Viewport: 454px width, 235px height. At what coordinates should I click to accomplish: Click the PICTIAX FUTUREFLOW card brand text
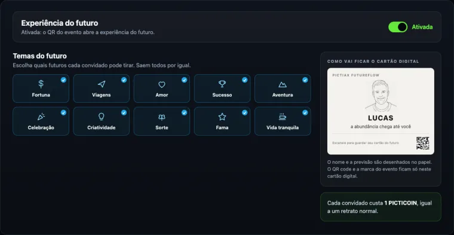pyautogui.click(x=355, y=75)
